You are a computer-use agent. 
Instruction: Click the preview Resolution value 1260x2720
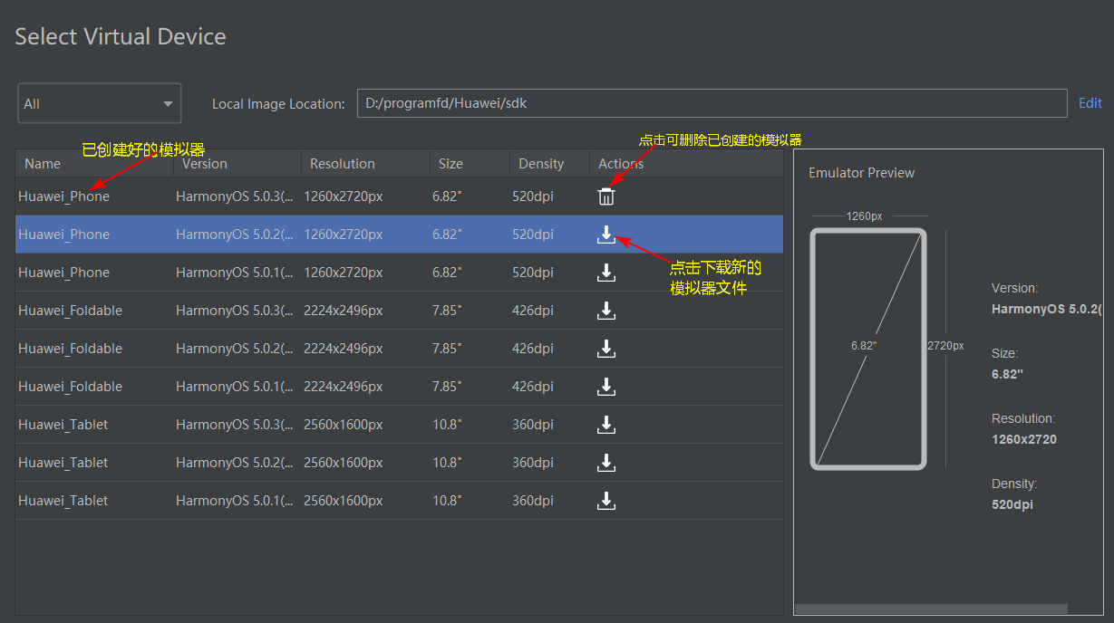tap(1024, 439)
